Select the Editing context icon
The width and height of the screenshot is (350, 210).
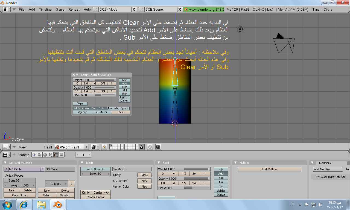point(56,155)
